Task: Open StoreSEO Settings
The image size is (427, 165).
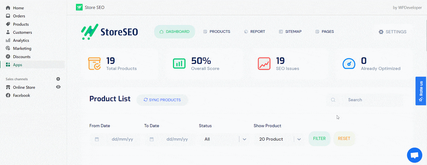Action: pyautogui.click(x=393, y=32)
